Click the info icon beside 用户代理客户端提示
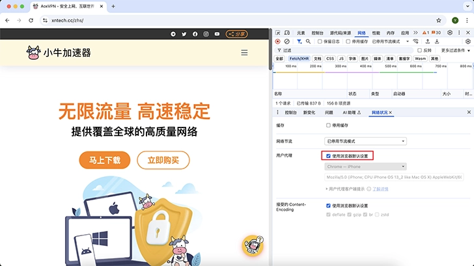474x266 pixels. [369, 189]
